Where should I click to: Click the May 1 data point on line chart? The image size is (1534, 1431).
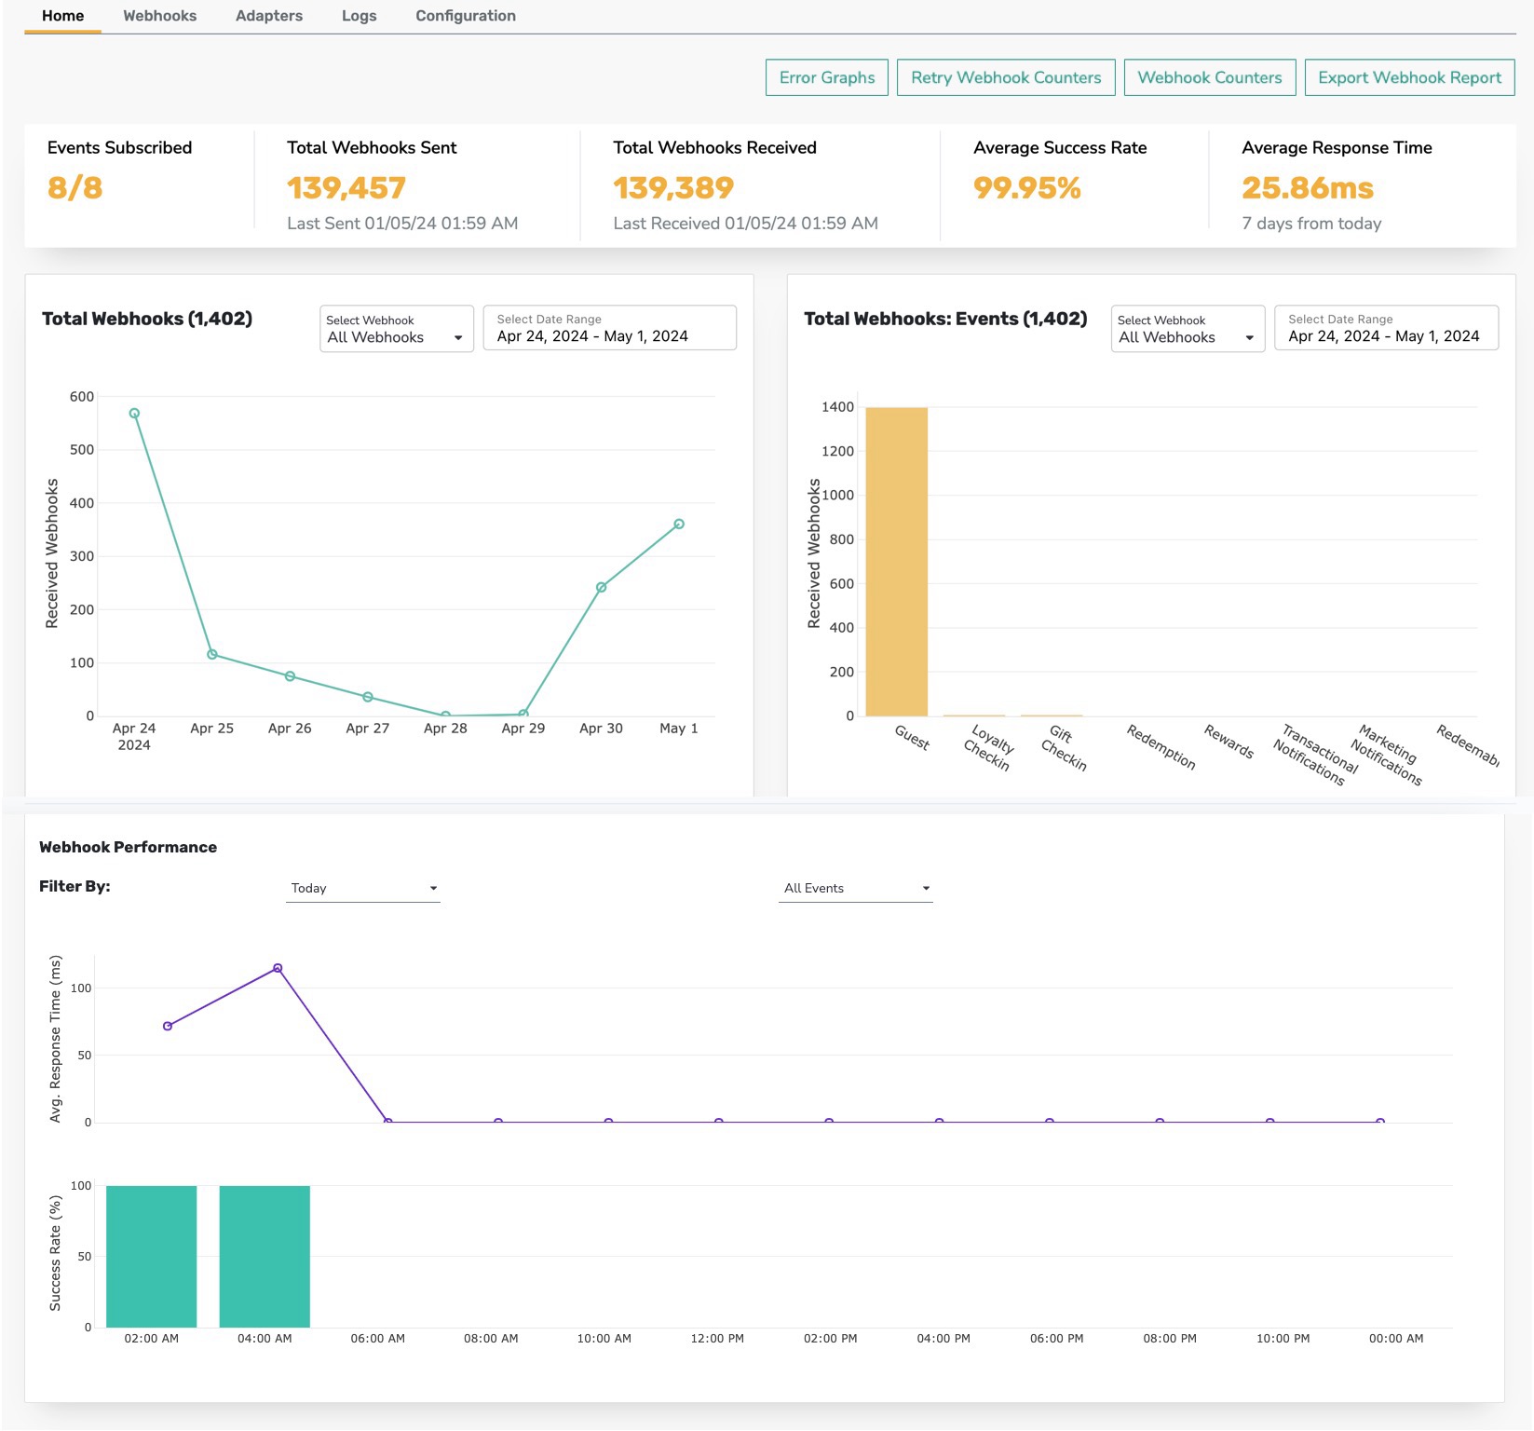tap(679, 525)
